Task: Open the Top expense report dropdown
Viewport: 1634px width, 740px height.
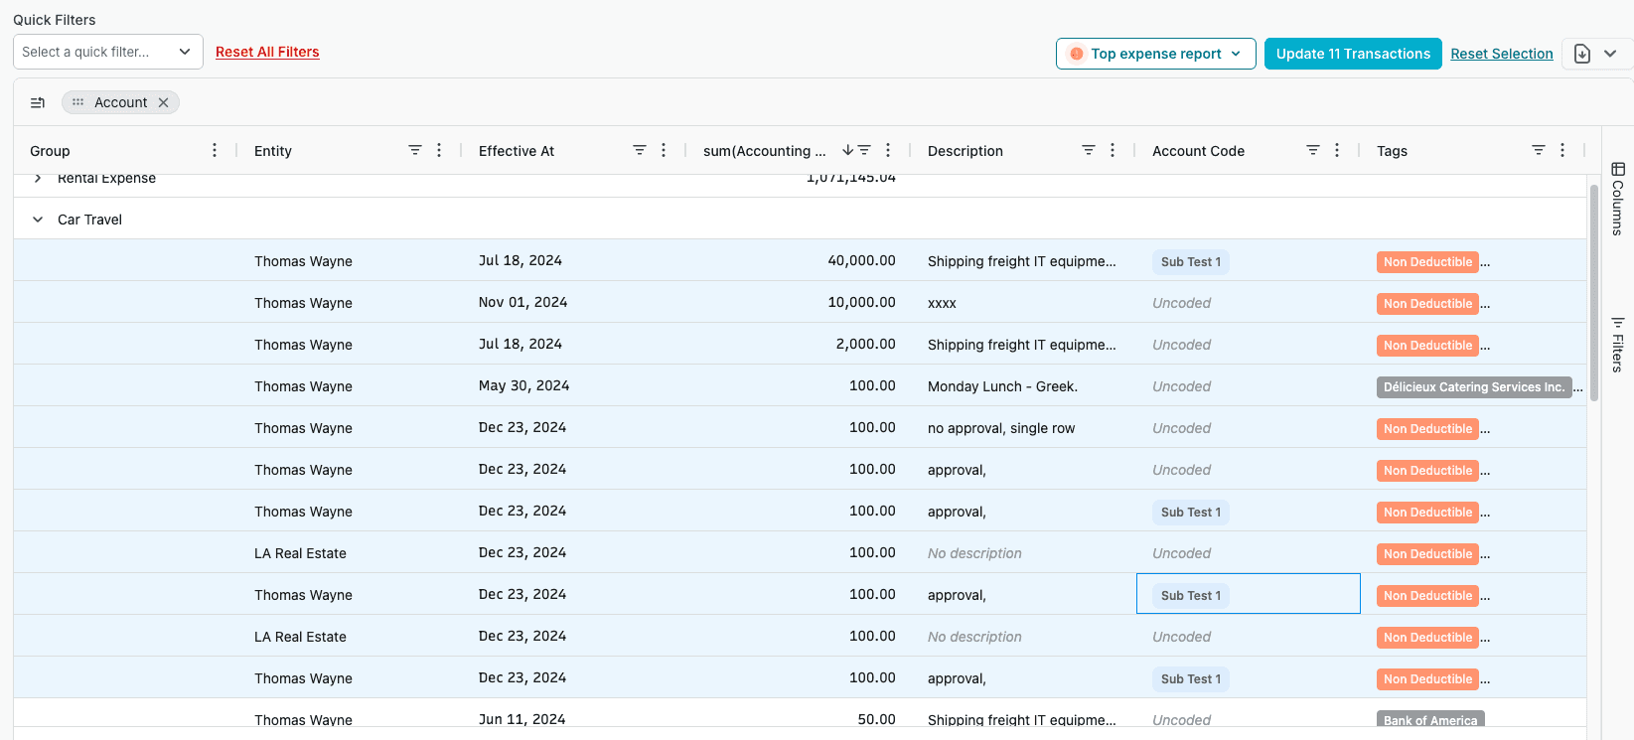Action: (1156, 54)
